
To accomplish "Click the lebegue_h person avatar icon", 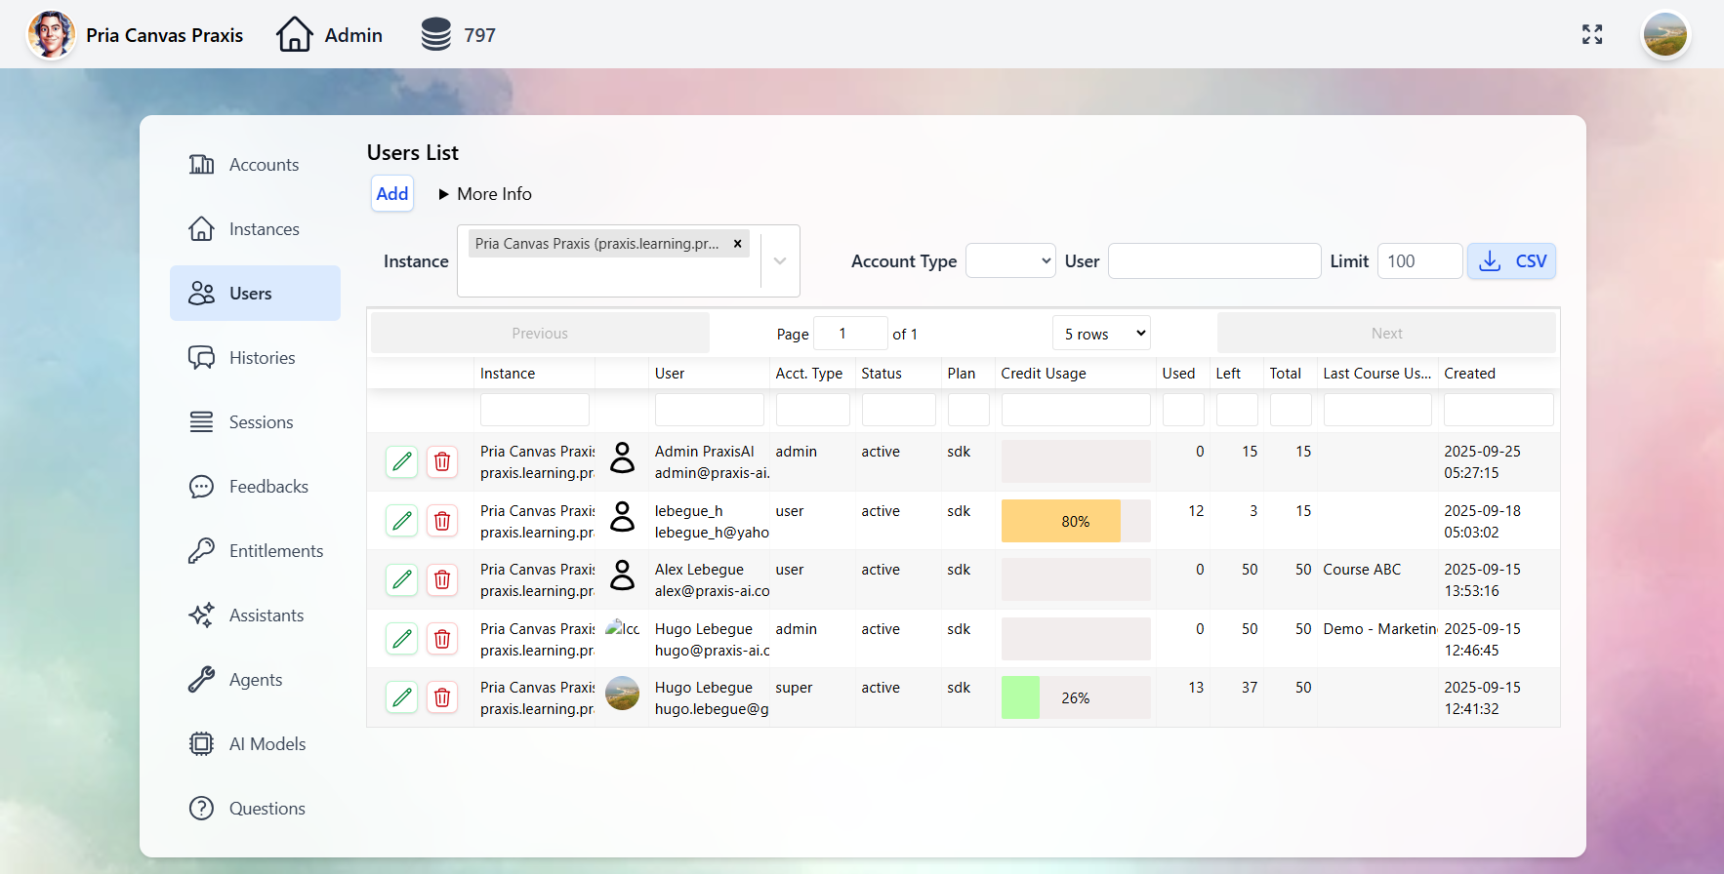I will click(622, 516).
